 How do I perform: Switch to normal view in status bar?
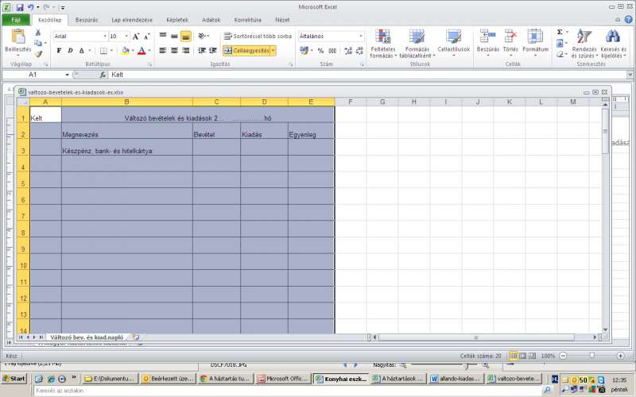(x=514, y=356)
